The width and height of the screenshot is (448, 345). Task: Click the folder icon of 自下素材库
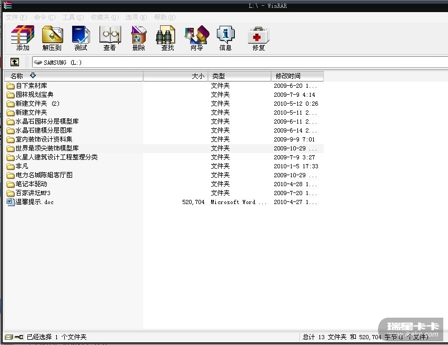[x=11, y=86]
